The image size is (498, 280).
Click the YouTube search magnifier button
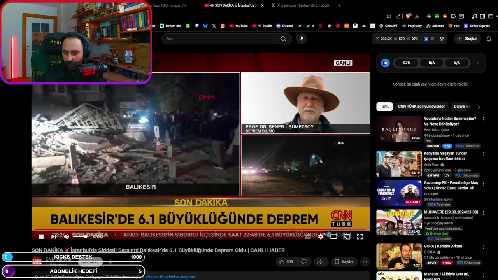click(283, 38)
